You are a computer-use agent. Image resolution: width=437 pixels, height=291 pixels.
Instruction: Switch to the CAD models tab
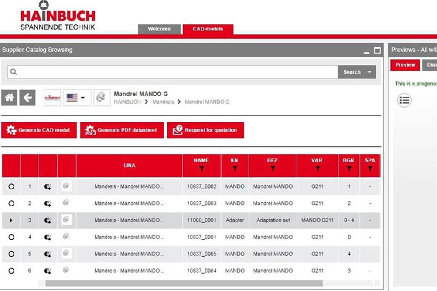tap(208, 29)
